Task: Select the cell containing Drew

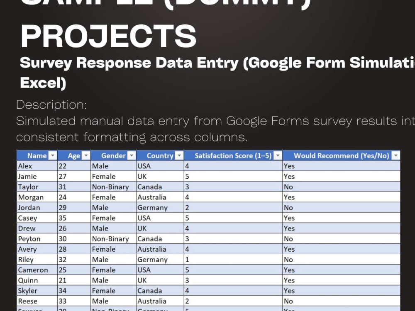Action: 37,228
